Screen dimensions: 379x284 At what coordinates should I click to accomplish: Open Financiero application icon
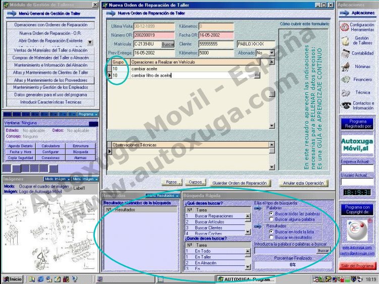tap(345, 79)
